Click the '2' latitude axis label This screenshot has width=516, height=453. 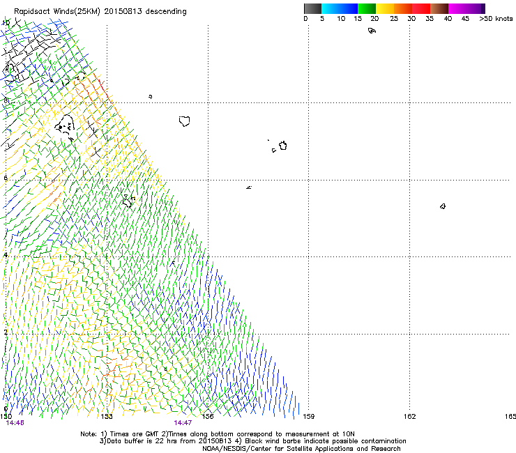(6, 332)
